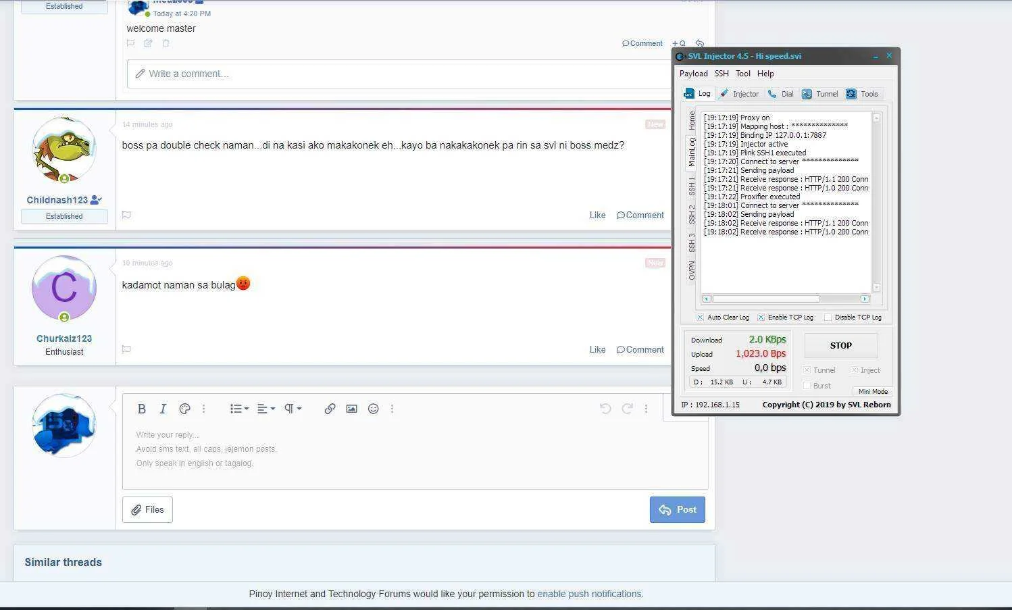Open more text options next to the palette

[203, 409]
